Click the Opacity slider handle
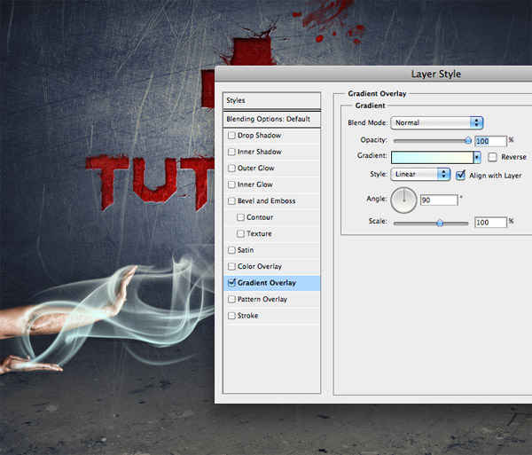This screenshot has width=532, height=455. click(x=468, y=140)
